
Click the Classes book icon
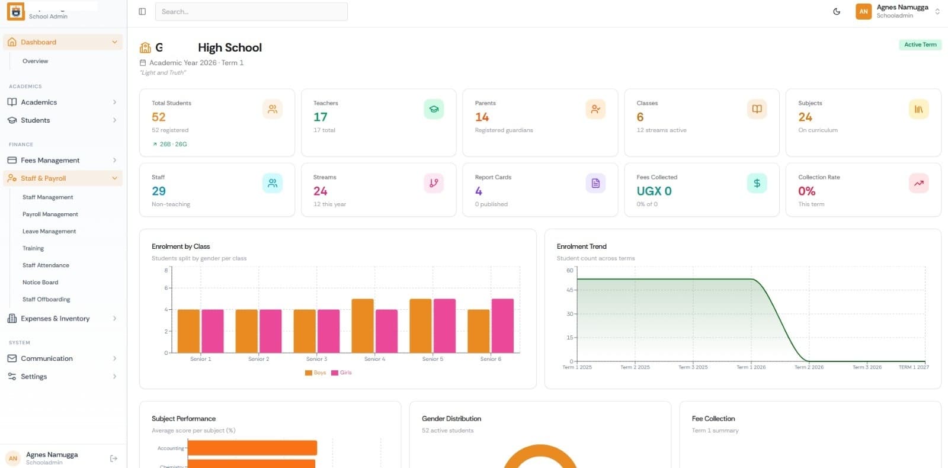tap(757, 110)
